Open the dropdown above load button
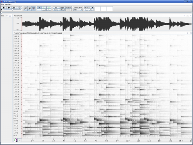 pyautogui.click(x=92, y=8)
